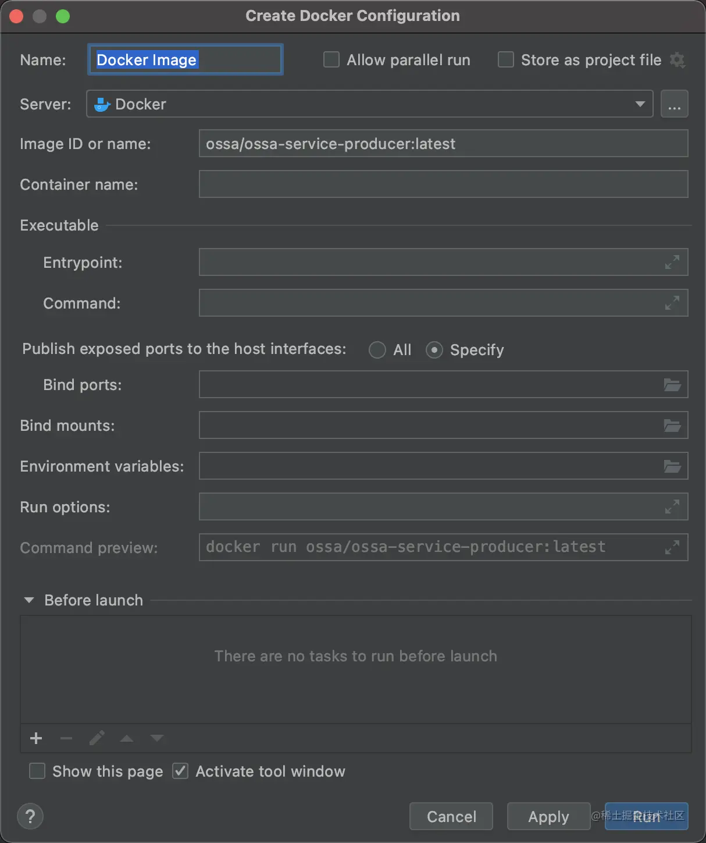706x843 pixels.
Task: Select the Specify ports radio button
Action: 434,350
